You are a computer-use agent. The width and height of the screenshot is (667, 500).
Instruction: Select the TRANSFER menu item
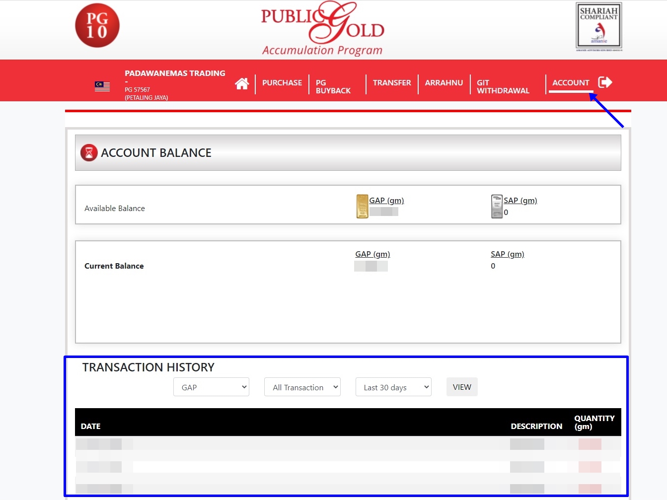point(392,83)
